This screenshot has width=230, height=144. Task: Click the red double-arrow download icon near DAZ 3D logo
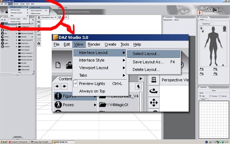199,13
